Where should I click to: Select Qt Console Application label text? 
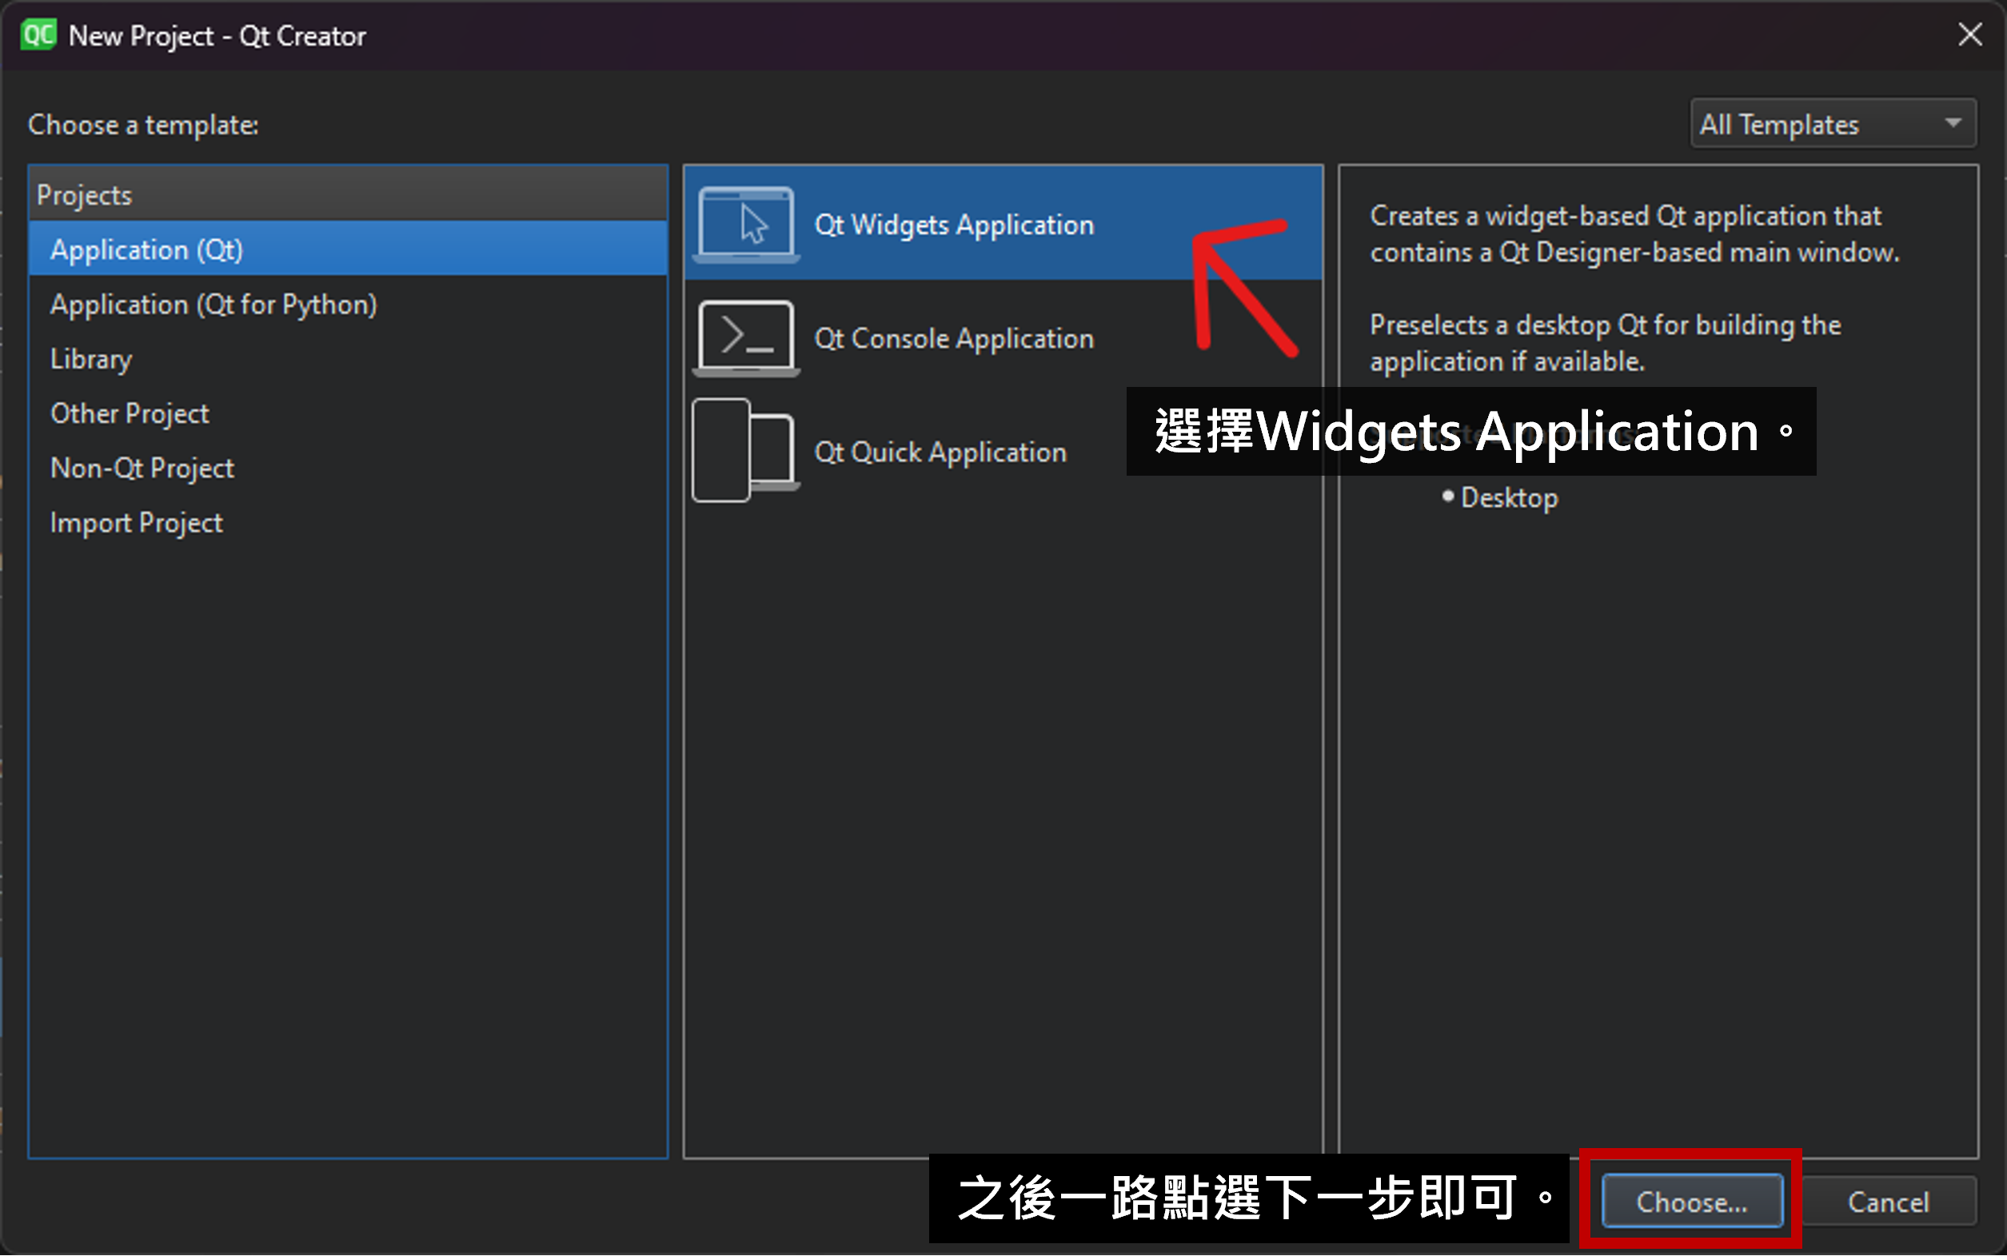point(953,339)
